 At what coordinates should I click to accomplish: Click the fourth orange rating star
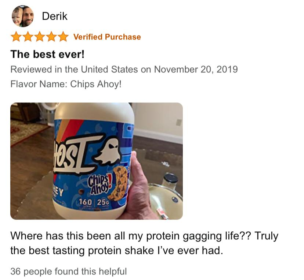(x=51, y=37)
